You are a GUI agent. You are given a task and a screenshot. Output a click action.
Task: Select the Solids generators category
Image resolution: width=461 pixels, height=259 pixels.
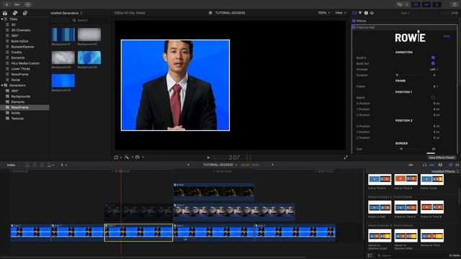click(x=16, y=113)
